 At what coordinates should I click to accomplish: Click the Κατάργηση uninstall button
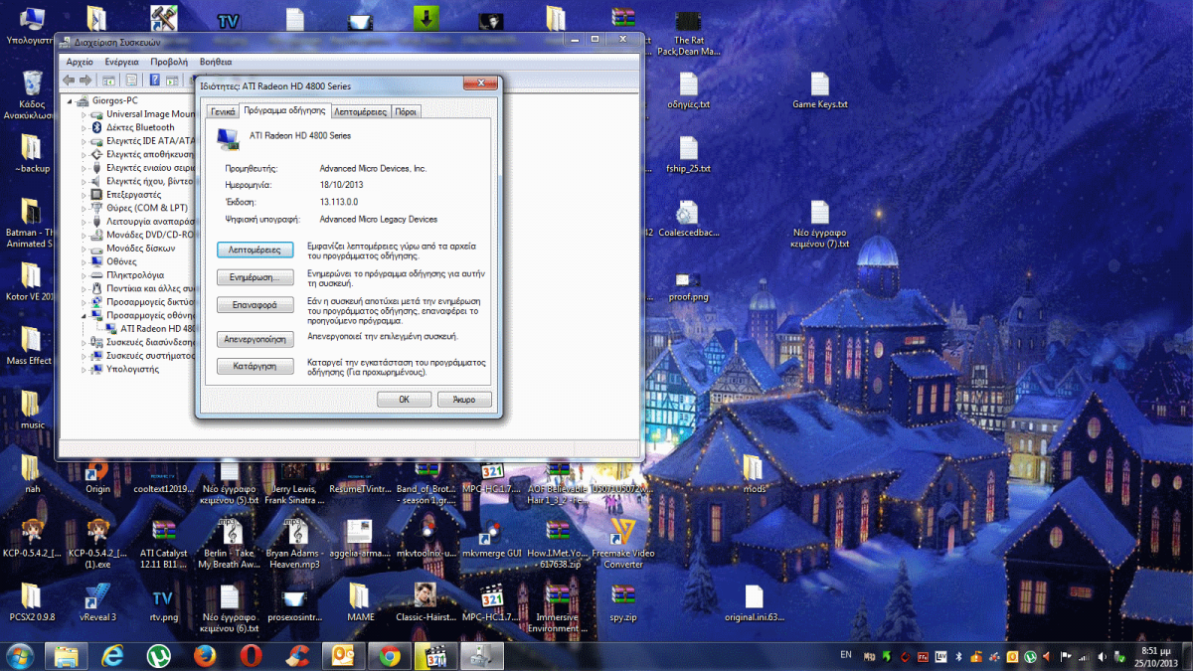[255, 367]
